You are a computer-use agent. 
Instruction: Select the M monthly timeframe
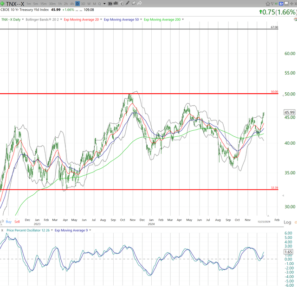94,4
